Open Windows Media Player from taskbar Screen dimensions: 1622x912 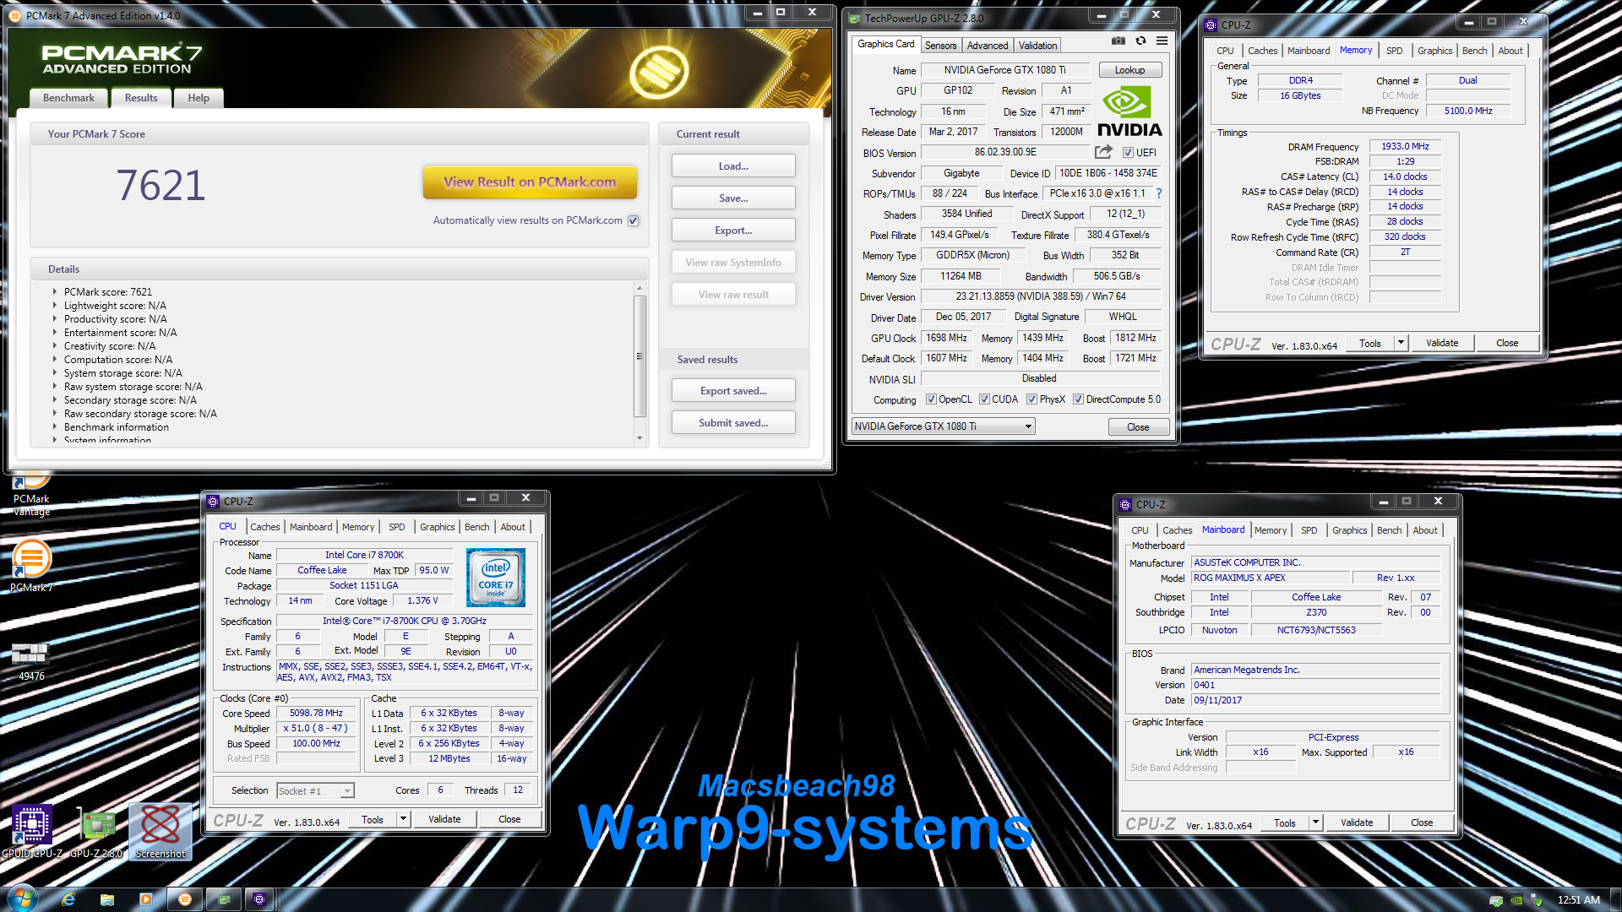point(146,899)
